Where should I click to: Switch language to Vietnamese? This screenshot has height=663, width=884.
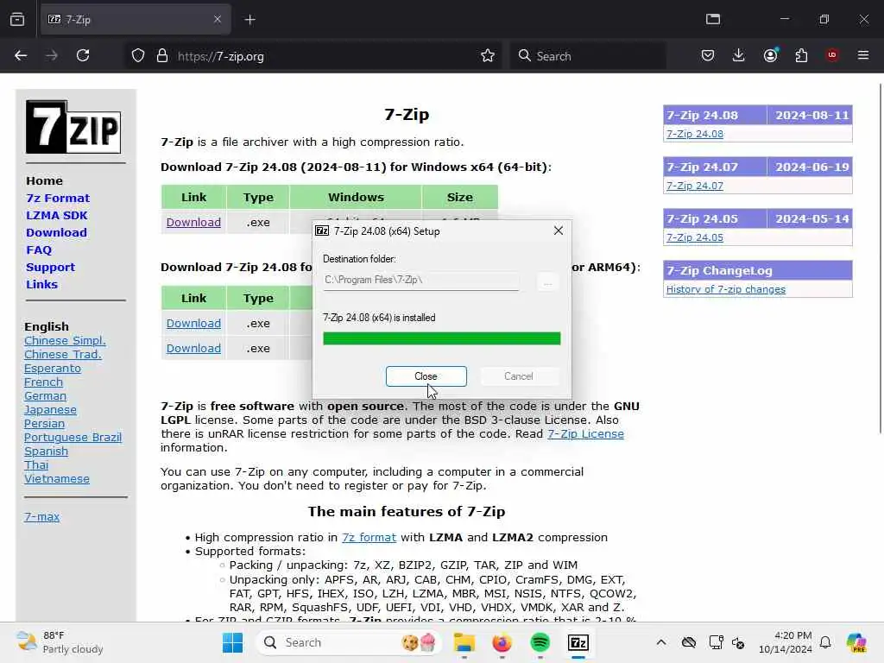pyautogui.click(x=56, y=478)
